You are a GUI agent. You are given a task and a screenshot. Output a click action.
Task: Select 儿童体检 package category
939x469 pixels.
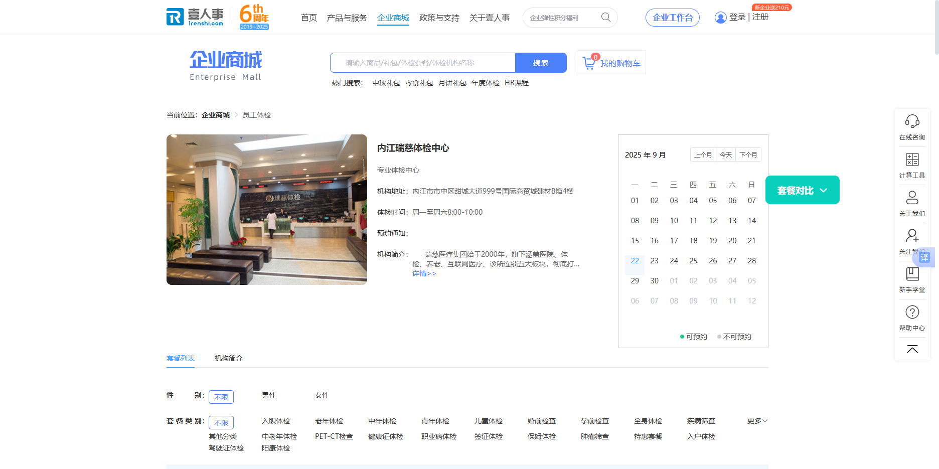[x=489, y=421]
